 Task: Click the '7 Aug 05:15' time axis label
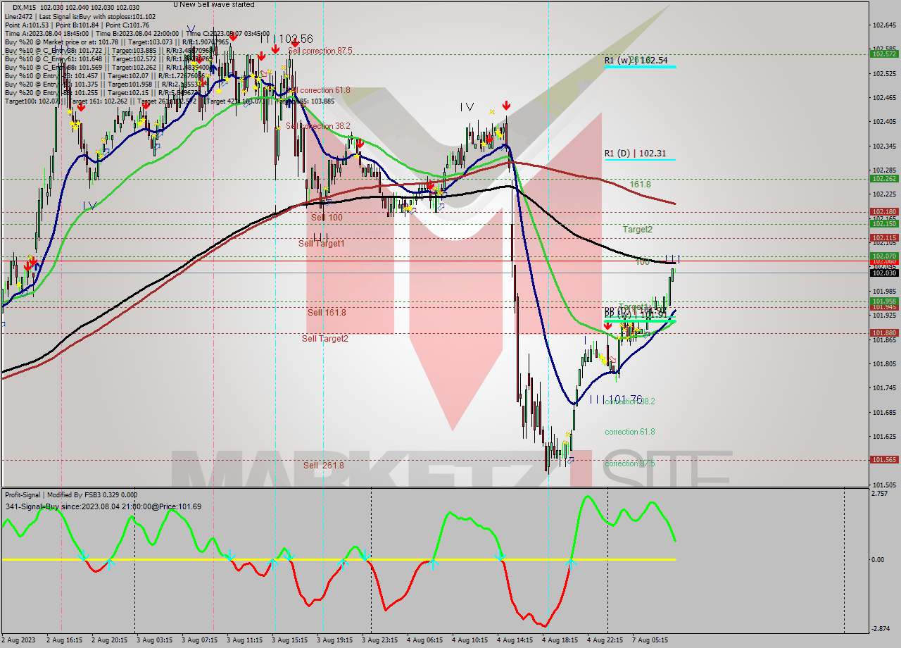coord(650,640)
